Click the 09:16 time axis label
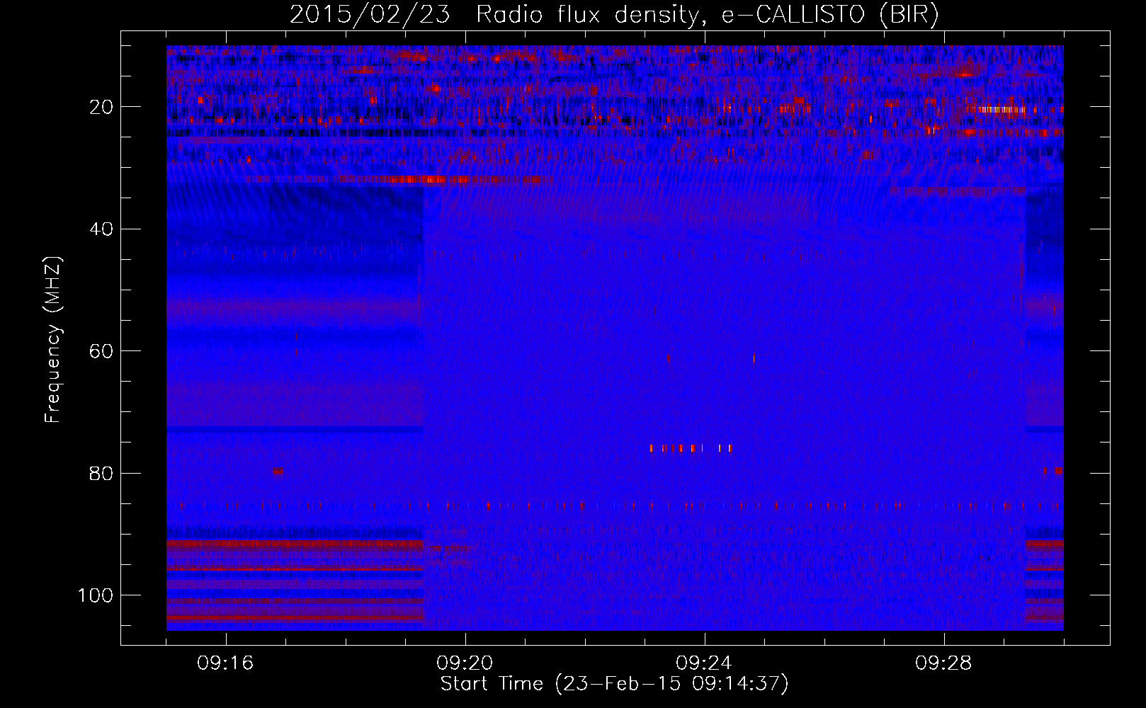Viewport: 1146px width, 708px height. click(225, 663)
